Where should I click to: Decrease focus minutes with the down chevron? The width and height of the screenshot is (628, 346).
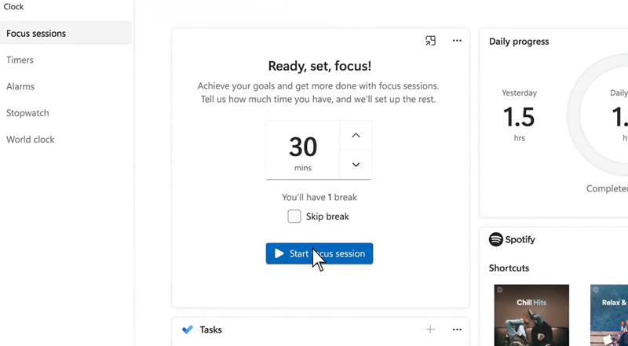[x=356, y=165]
